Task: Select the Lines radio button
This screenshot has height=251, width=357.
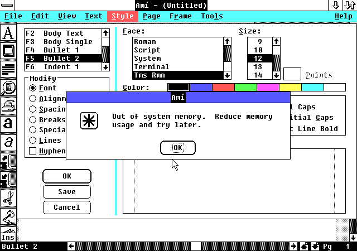Action: 32,141
